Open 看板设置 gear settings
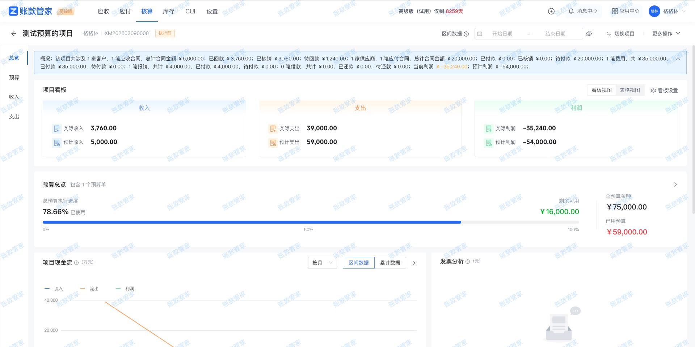 (x=664, y=90)
